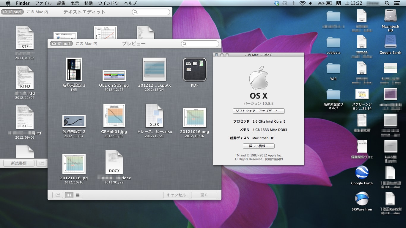Click the キャンセル button
The width and height of the screenshot is (406, 228).
176,195
